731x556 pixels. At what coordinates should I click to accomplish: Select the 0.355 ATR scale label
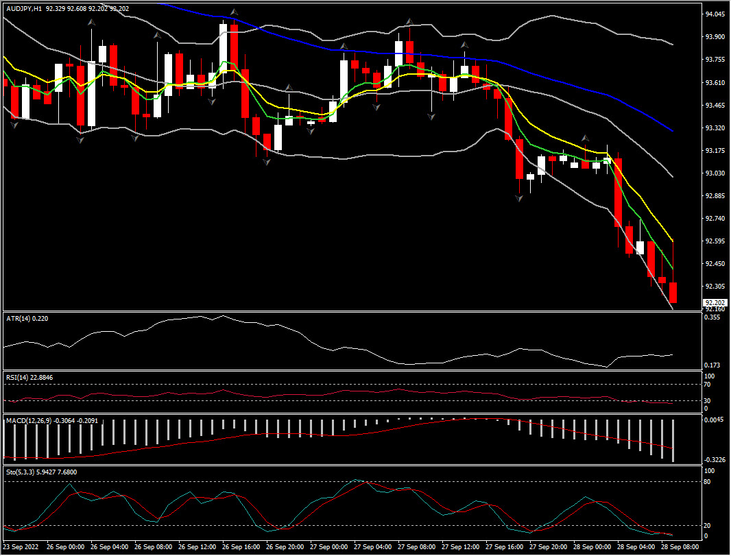(714, 317)
